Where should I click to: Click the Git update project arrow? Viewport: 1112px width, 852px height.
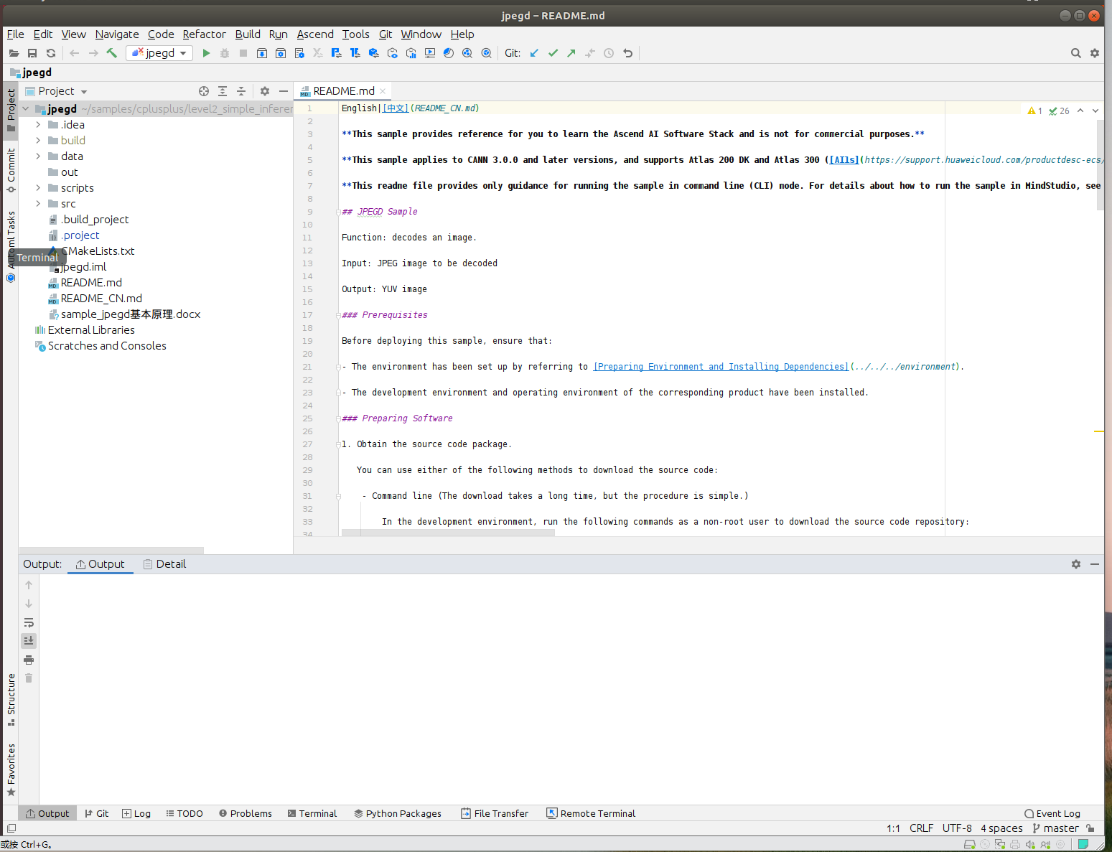pos(534,53)
